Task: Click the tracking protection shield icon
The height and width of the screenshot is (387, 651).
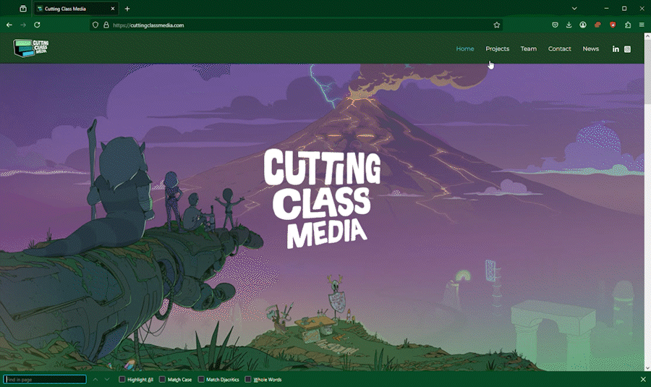Action: click(95, 25)
